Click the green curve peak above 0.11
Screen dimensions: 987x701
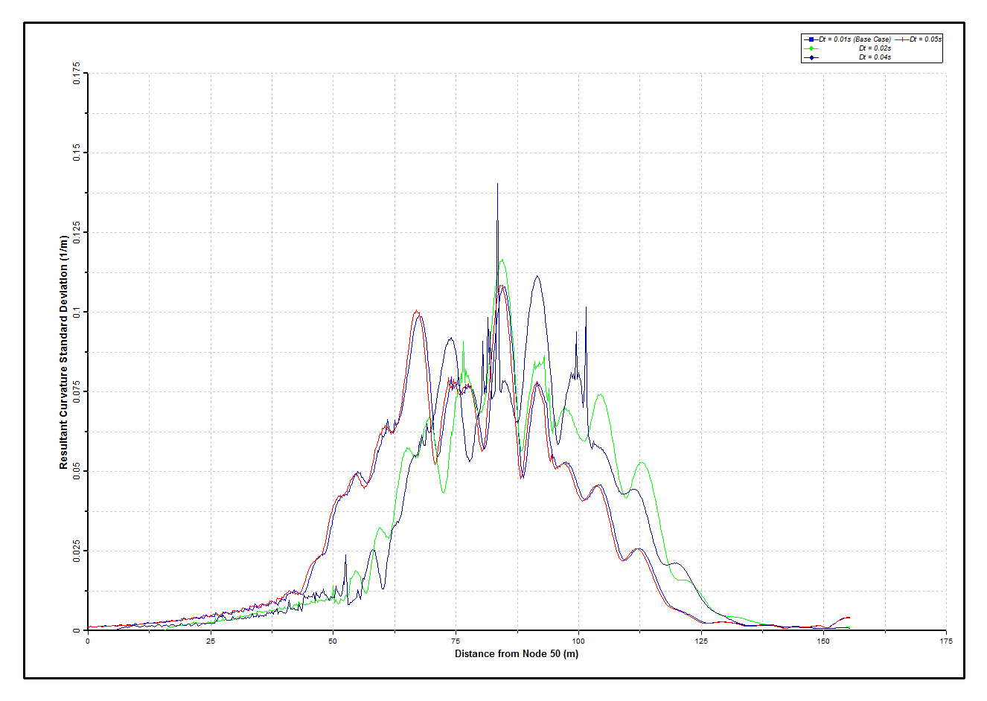(502, 260)
